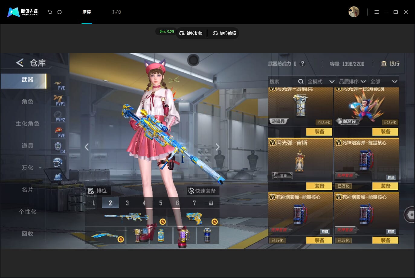The image size is (415, 278).
Task: Open 键位编辑 key mapping editor
Action: 224,33
